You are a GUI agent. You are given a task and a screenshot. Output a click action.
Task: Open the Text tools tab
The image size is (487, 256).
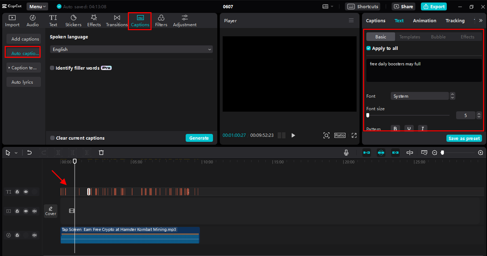point(53,21)
